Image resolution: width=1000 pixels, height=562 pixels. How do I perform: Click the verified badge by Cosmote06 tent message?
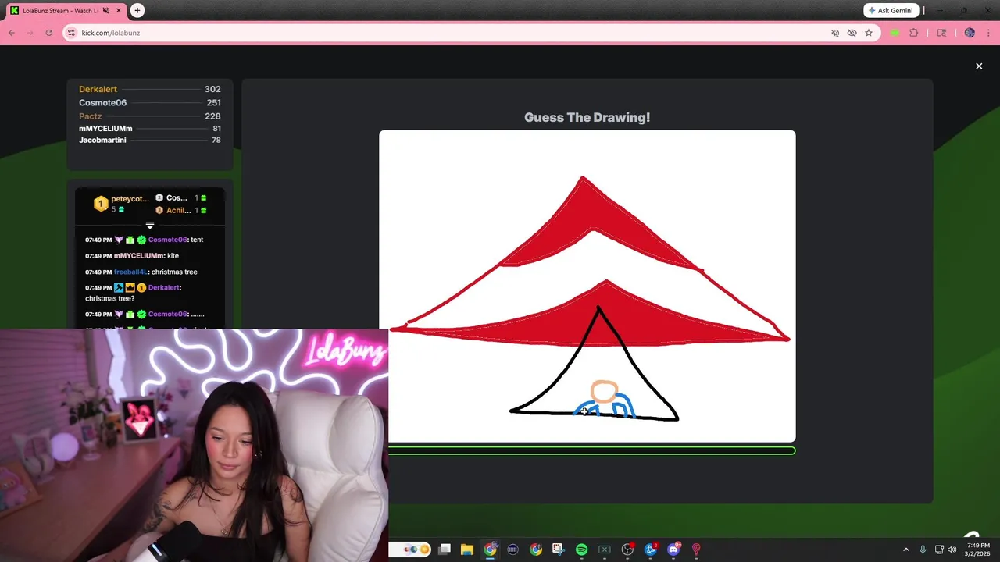[x=141, y=240]
